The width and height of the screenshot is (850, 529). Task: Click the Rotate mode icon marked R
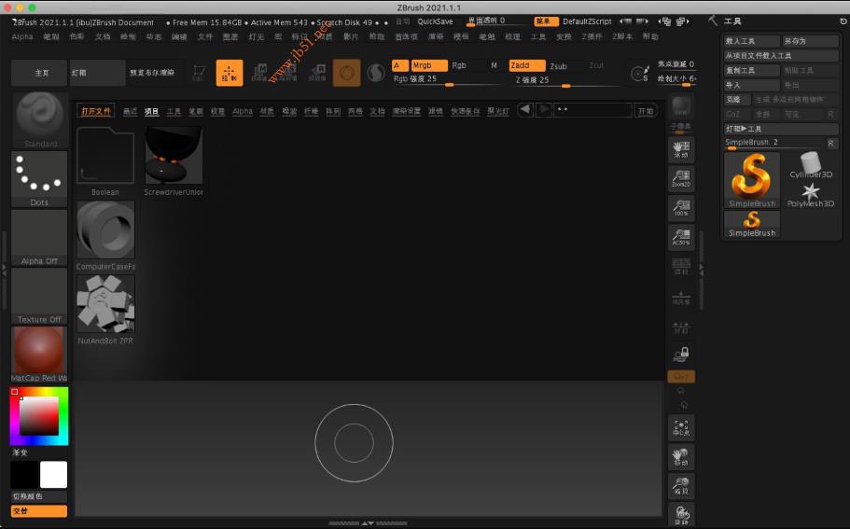(318, 73)
